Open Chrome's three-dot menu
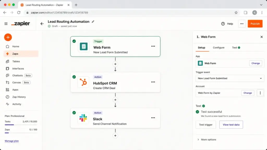267x150 pixels. tap(262, 12)
